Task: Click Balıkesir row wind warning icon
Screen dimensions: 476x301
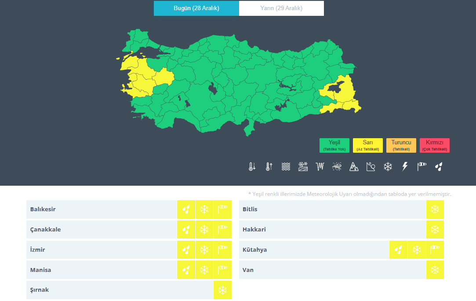Action: [222, 209]
